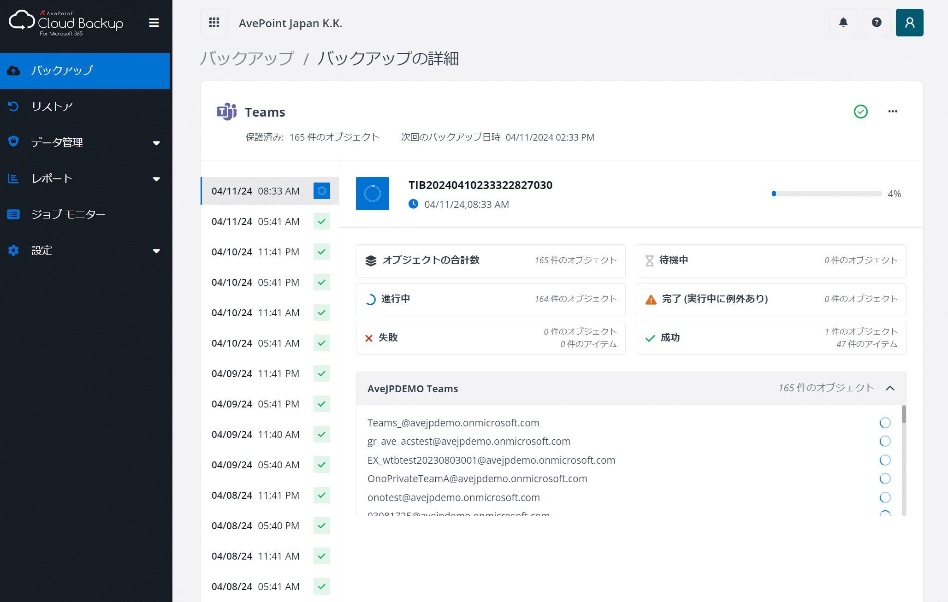This screenshot has height=602, width=948.
Task: Select backup 04/11/24 08:33 AM
Action: click(x=270, y=191)
